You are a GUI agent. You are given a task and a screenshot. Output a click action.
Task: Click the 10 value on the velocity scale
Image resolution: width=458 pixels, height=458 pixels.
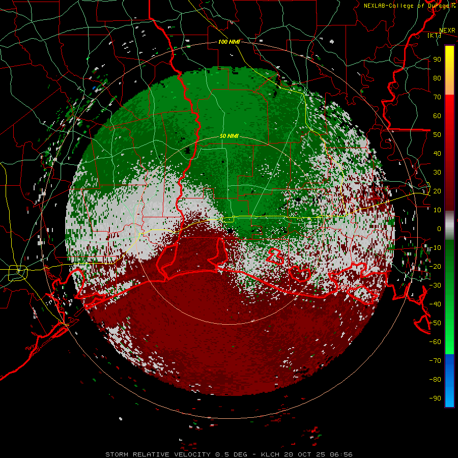point(437,210)
